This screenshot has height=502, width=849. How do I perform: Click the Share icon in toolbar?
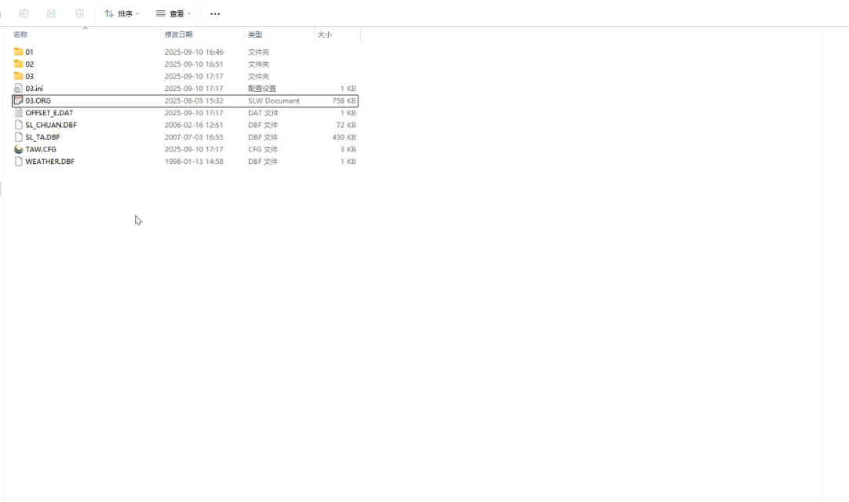[x=52, y=13]
